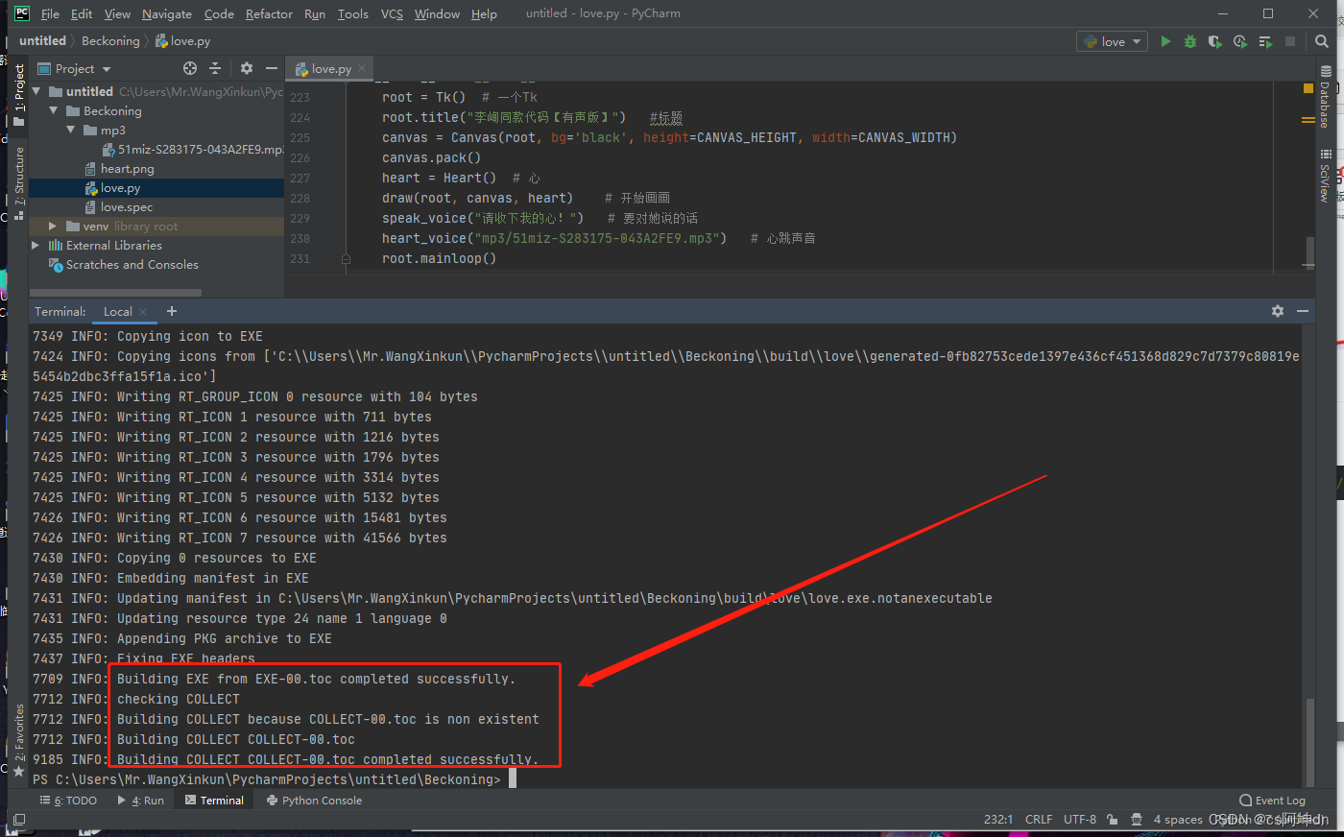Select love.spec file
Screen dimensions: 1344x837
coord(126,206)
